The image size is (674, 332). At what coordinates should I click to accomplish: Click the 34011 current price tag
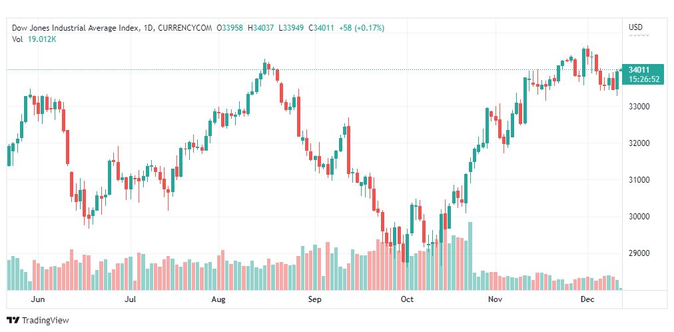[639, 69]
